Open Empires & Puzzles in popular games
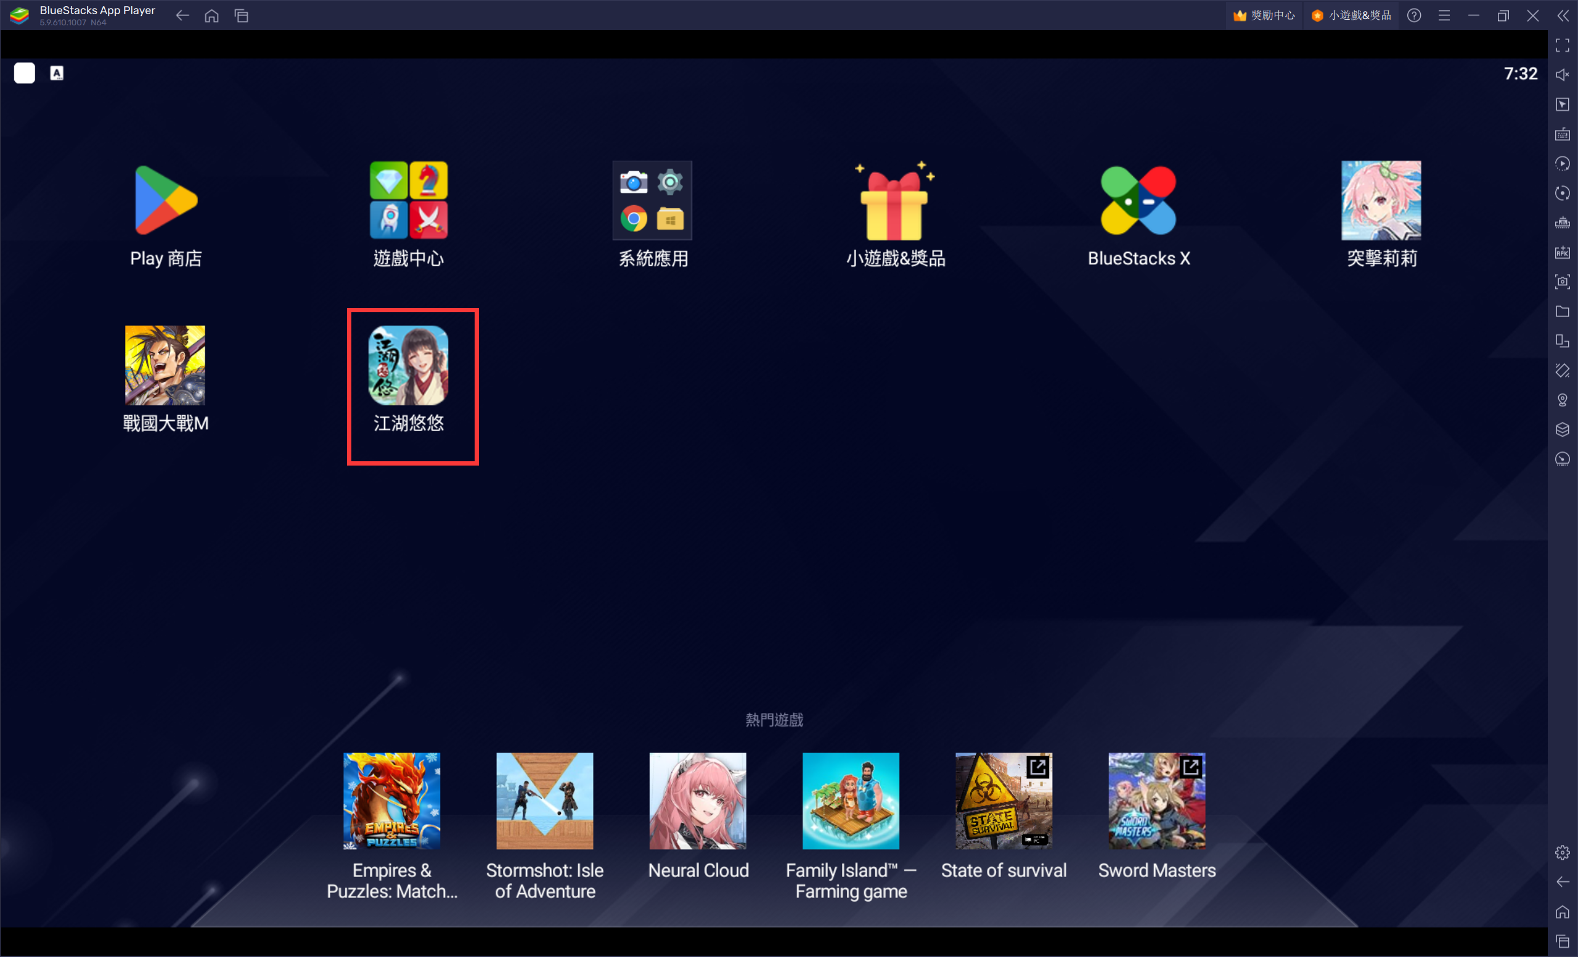This screenshot has width=1578, height=957. click(x=392, y=801)
